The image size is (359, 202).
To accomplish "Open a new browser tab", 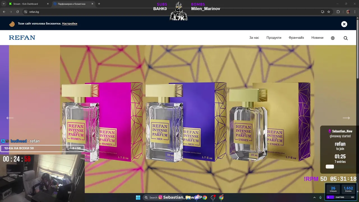I will (99, 4).
